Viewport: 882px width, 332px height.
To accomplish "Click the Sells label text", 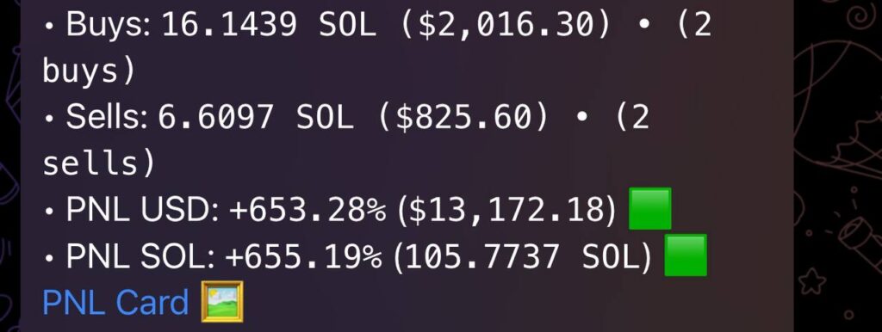I will (x=106, y=118).
